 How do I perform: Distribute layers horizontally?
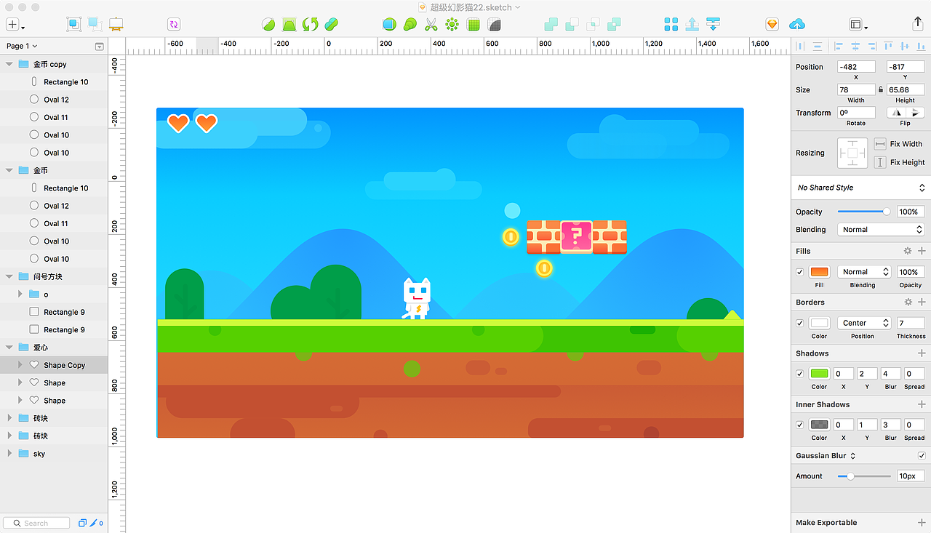tap(801, 46)
